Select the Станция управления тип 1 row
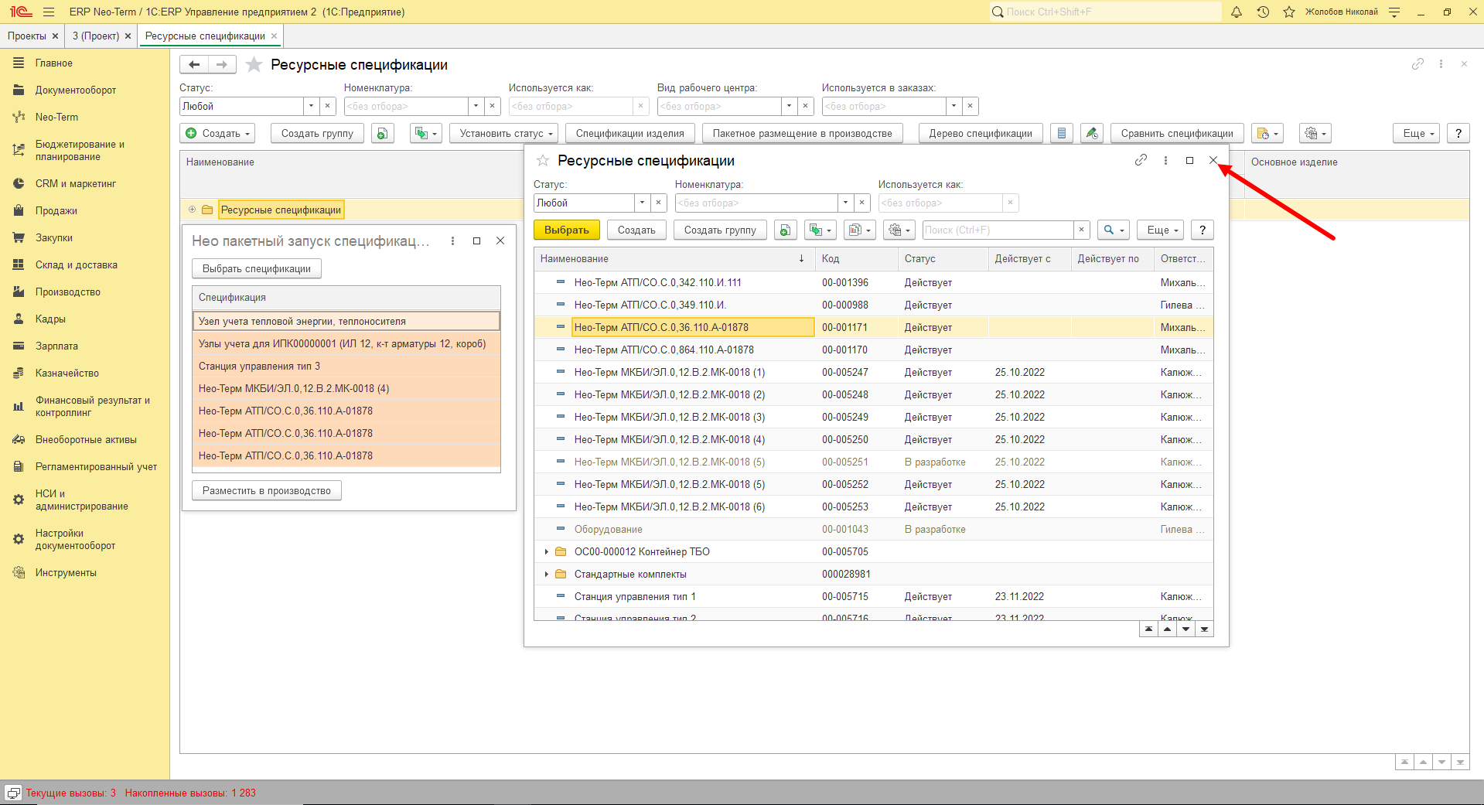This screenshot has width=1484, height=805. coord(873,597)
